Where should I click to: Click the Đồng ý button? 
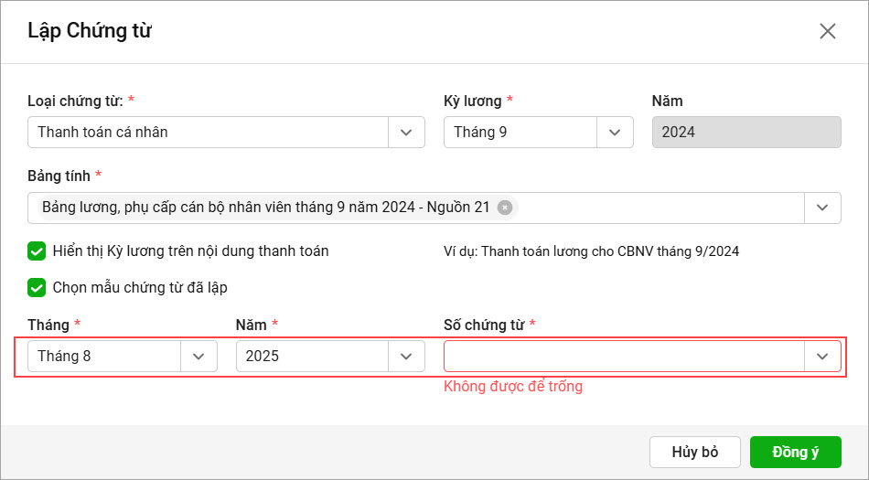795,452
